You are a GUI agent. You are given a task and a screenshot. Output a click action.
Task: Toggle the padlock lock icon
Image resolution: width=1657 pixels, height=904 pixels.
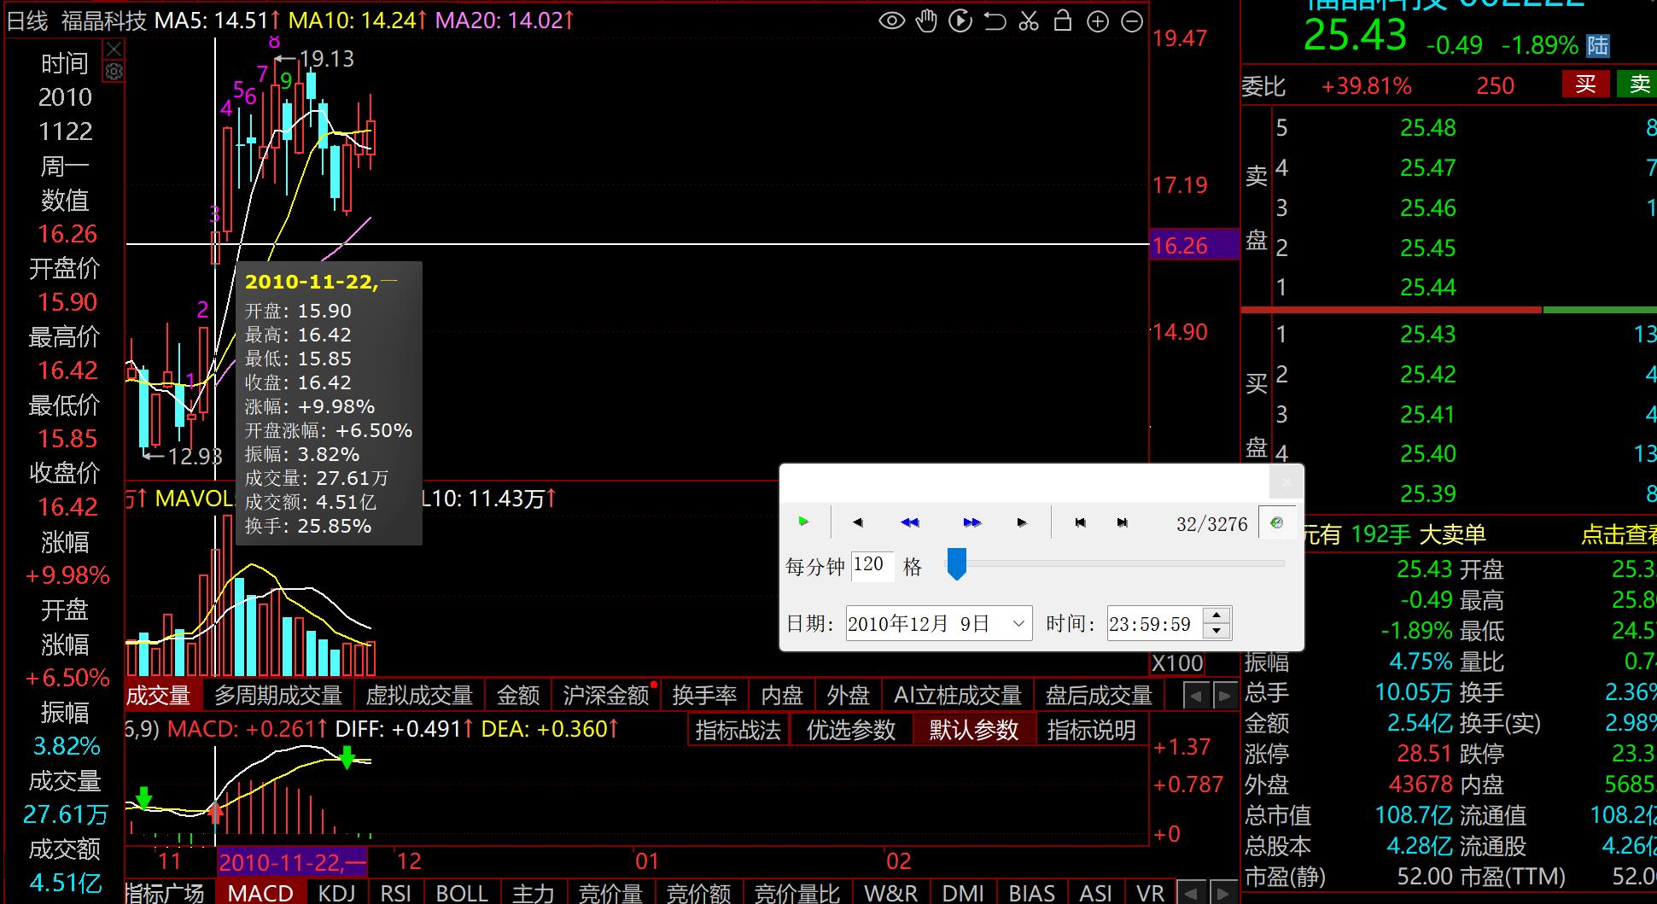point(1063,21)
